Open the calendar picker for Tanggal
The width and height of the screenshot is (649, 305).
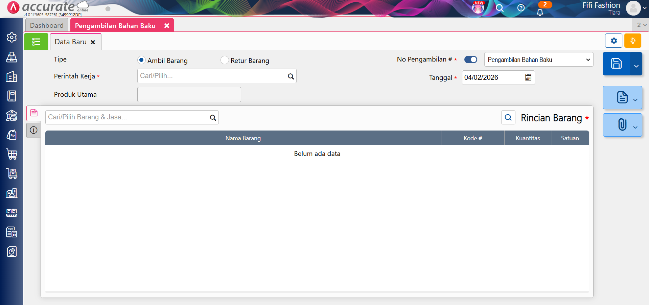[528, 77]
